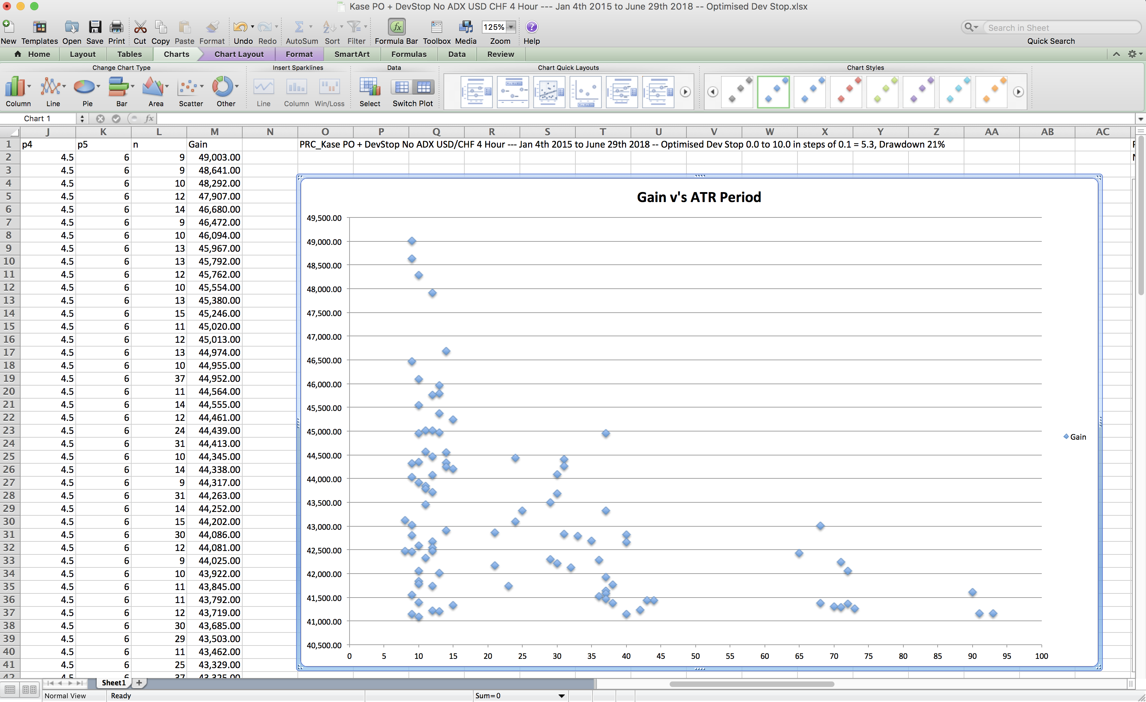Select the Pie chart type icon
The width and height of the screenshot is (1146, 702).
coord(85,87)
